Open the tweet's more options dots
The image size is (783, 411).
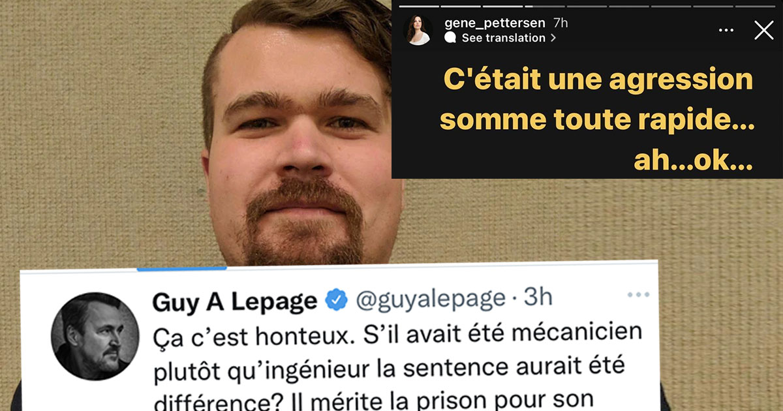tap(638, 295)
